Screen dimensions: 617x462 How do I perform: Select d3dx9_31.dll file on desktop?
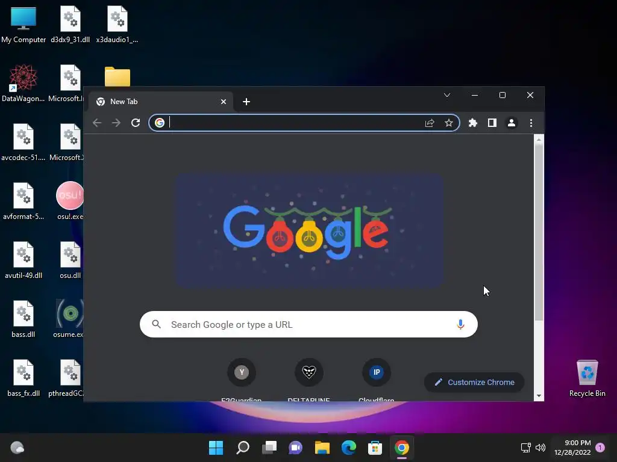pos(70,25)
